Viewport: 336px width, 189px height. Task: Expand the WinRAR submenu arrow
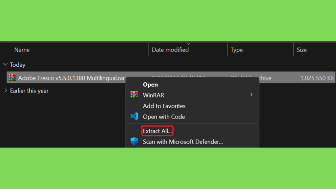tap(251, 94)
